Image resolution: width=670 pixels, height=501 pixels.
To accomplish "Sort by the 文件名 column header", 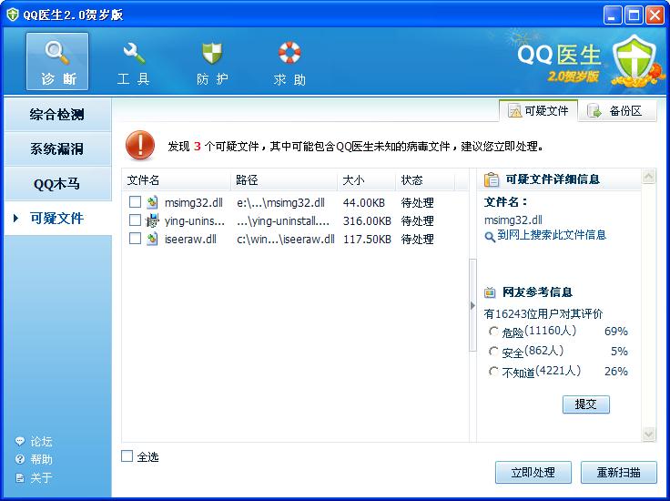I will tap(177, 180).
